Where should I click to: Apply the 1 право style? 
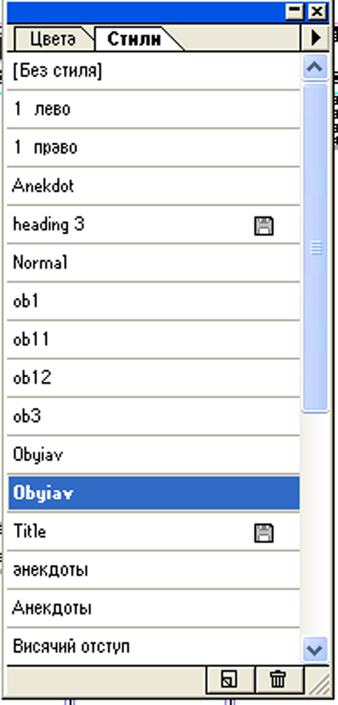coord(154,148)
